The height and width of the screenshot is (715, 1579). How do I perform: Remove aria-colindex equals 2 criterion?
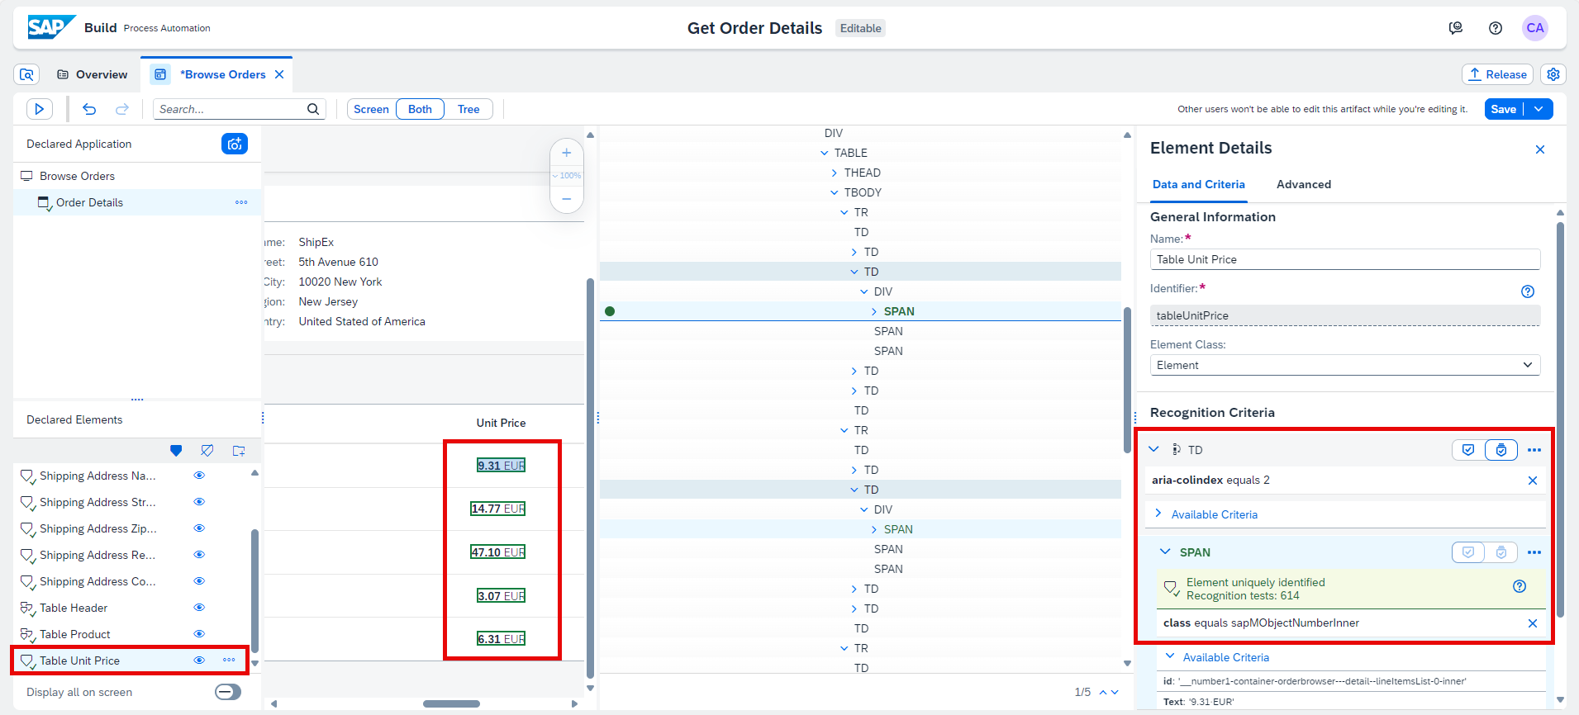click(1533, 481)
